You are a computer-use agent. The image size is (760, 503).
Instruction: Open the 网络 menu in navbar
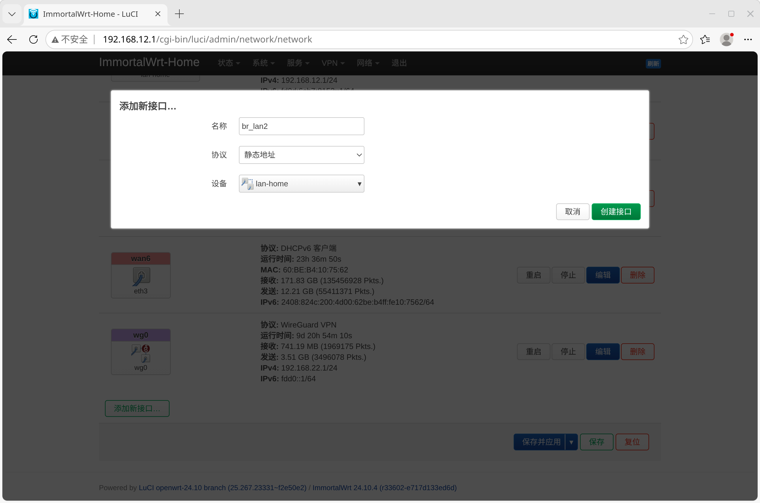(x=367, y=63)
